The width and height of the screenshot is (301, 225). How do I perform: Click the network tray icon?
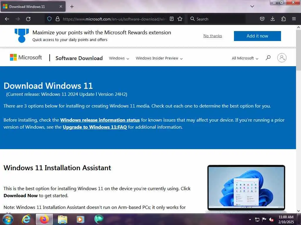point(257,219)
